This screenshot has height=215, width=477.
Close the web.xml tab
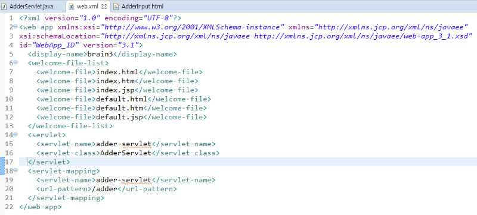coord(103,7)
